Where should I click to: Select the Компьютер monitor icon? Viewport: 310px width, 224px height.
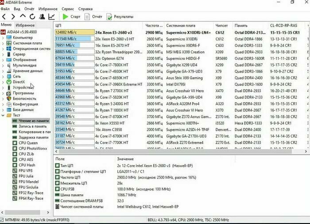[x=9, y=38]
